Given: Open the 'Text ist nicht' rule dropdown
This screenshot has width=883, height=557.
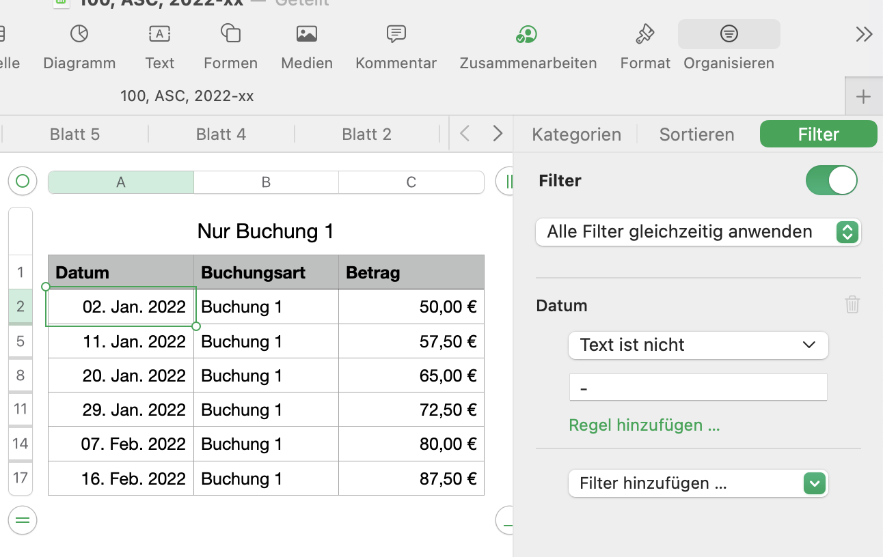Looking at the screenshot, I should click(698, 345).
